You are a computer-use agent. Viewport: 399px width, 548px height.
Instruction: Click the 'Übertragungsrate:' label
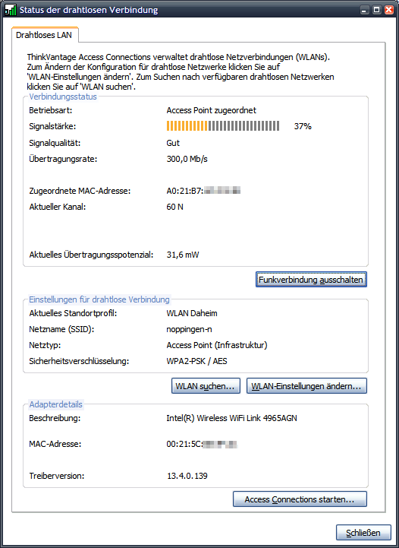pos(63,160)
